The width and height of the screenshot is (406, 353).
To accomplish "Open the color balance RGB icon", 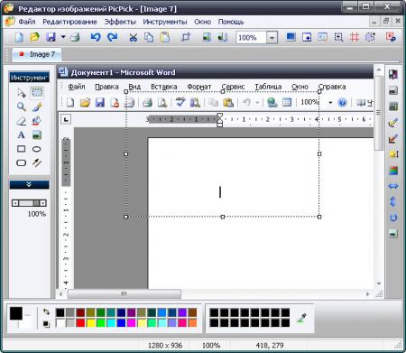I will (393, 171).
